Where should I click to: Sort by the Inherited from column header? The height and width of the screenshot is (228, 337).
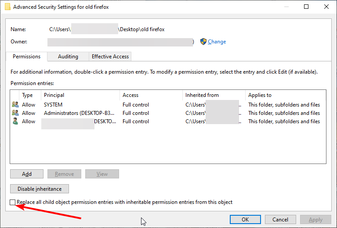click(x=214, y=95)
